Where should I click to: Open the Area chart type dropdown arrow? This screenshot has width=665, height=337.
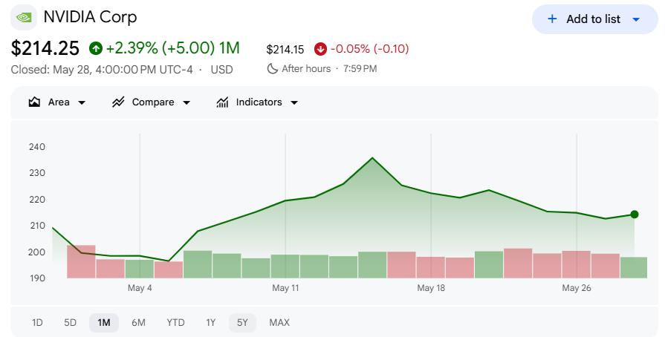tap(82, 102)
